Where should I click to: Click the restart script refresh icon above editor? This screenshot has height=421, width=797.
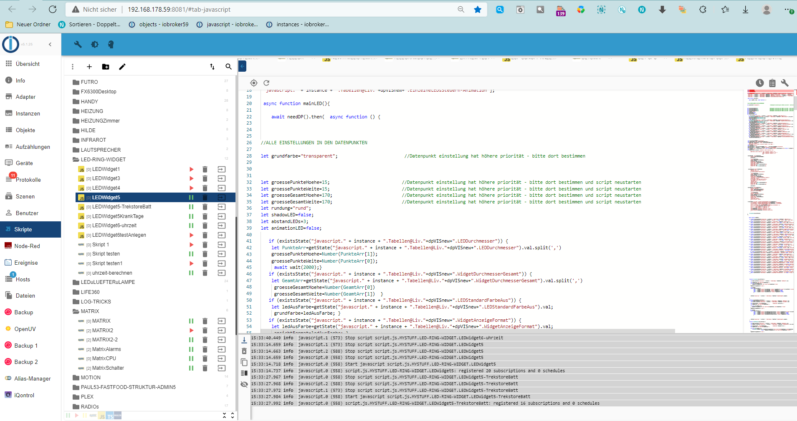coord(266,83)
